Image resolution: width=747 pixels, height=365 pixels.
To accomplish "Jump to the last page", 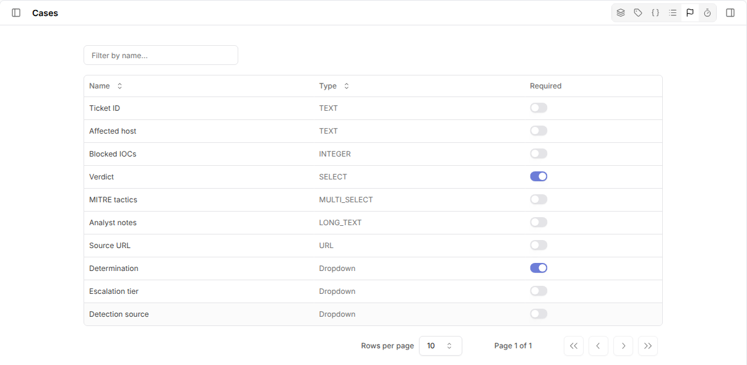I will (648, 346).
